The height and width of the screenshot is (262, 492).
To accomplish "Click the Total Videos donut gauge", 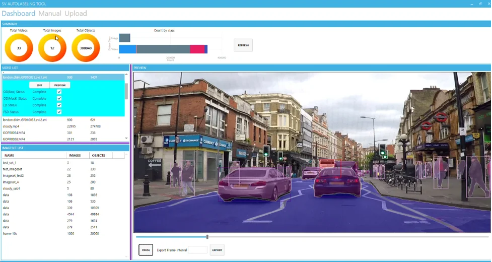I will point(19,48).
